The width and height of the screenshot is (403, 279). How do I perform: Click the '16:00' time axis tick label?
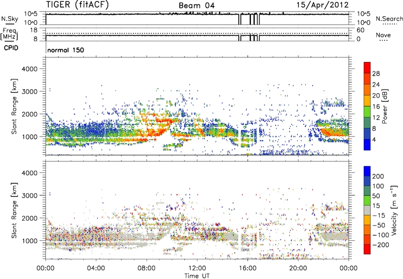pos(247,268)
